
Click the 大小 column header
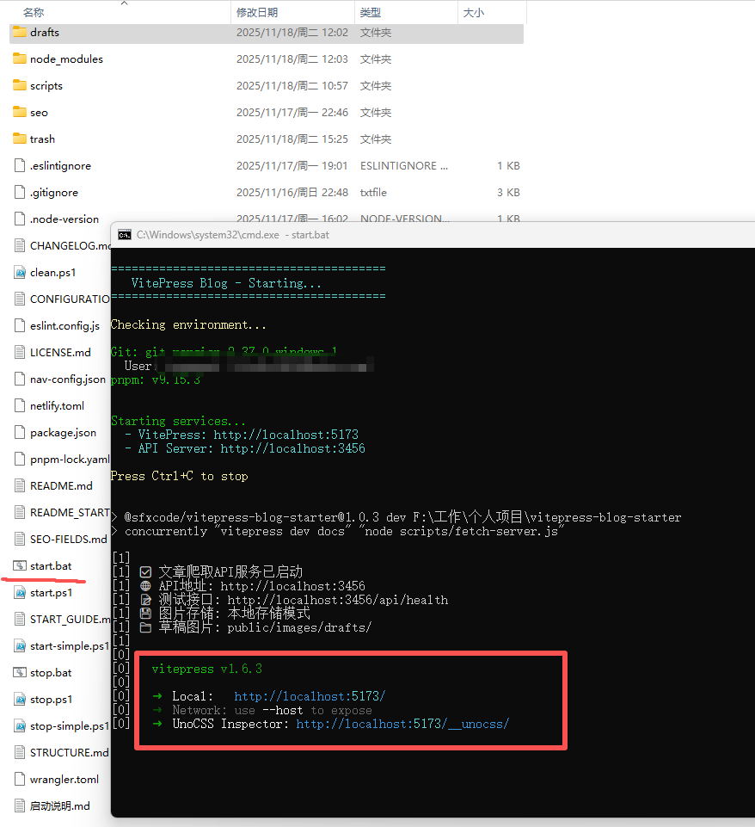pyautogui.click(x=473, y=13)
